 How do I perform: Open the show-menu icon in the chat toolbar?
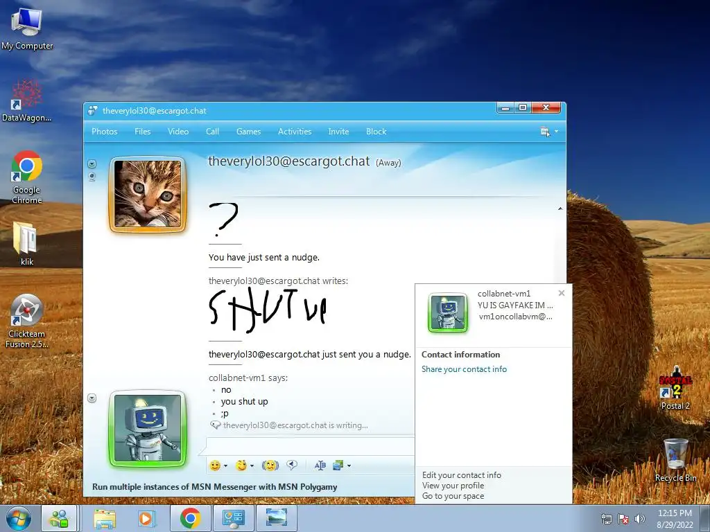pyautogui.click(x=545, y=132)
